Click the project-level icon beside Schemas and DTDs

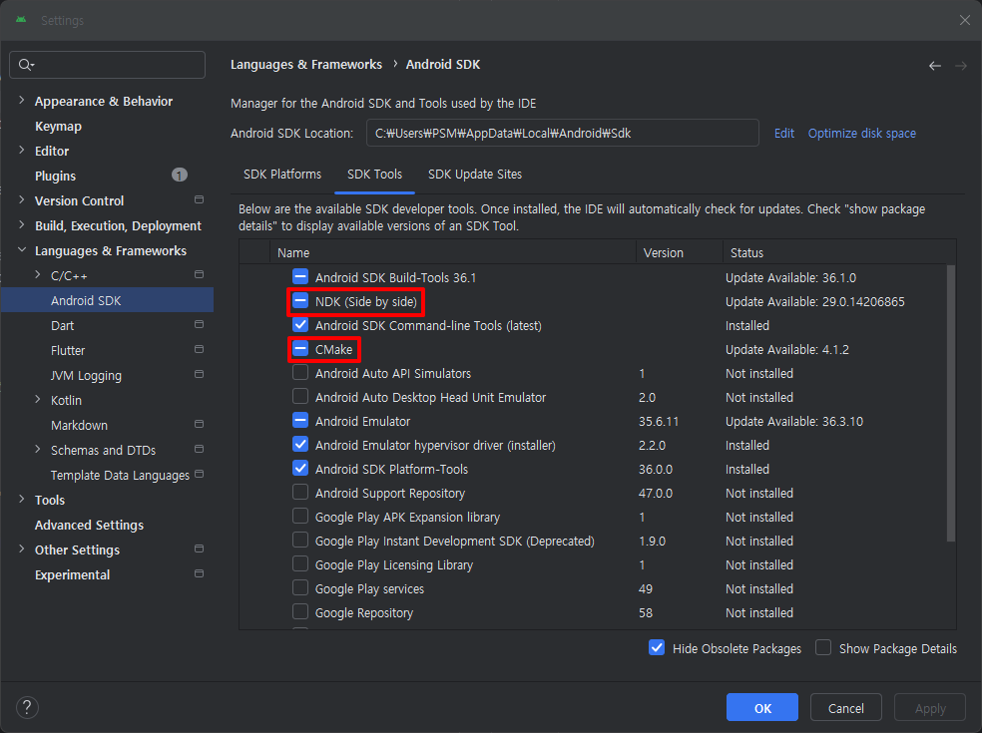tap(200, 450)
